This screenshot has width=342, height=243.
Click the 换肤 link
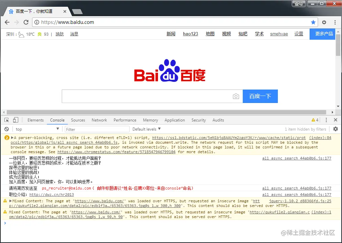pyautogui.click(x=59, y=34)
